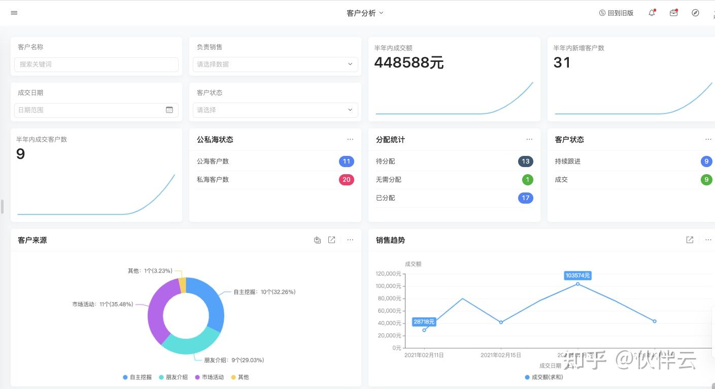Toggle 其他 legend item in pie chart
Image resolution: width=715 pixels, height=389 pixels.
240,377
